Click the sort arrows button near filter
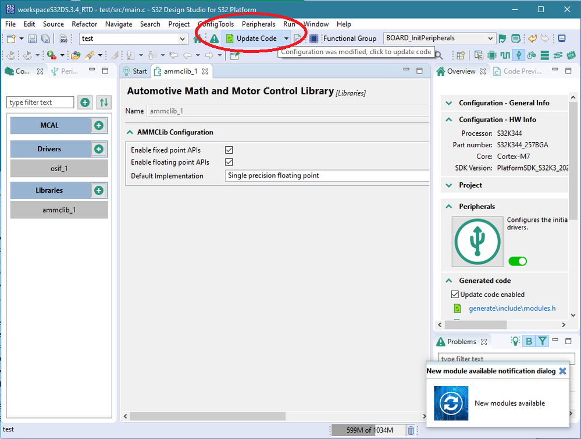This screenshot has height=439, width=581. (104, 102)
